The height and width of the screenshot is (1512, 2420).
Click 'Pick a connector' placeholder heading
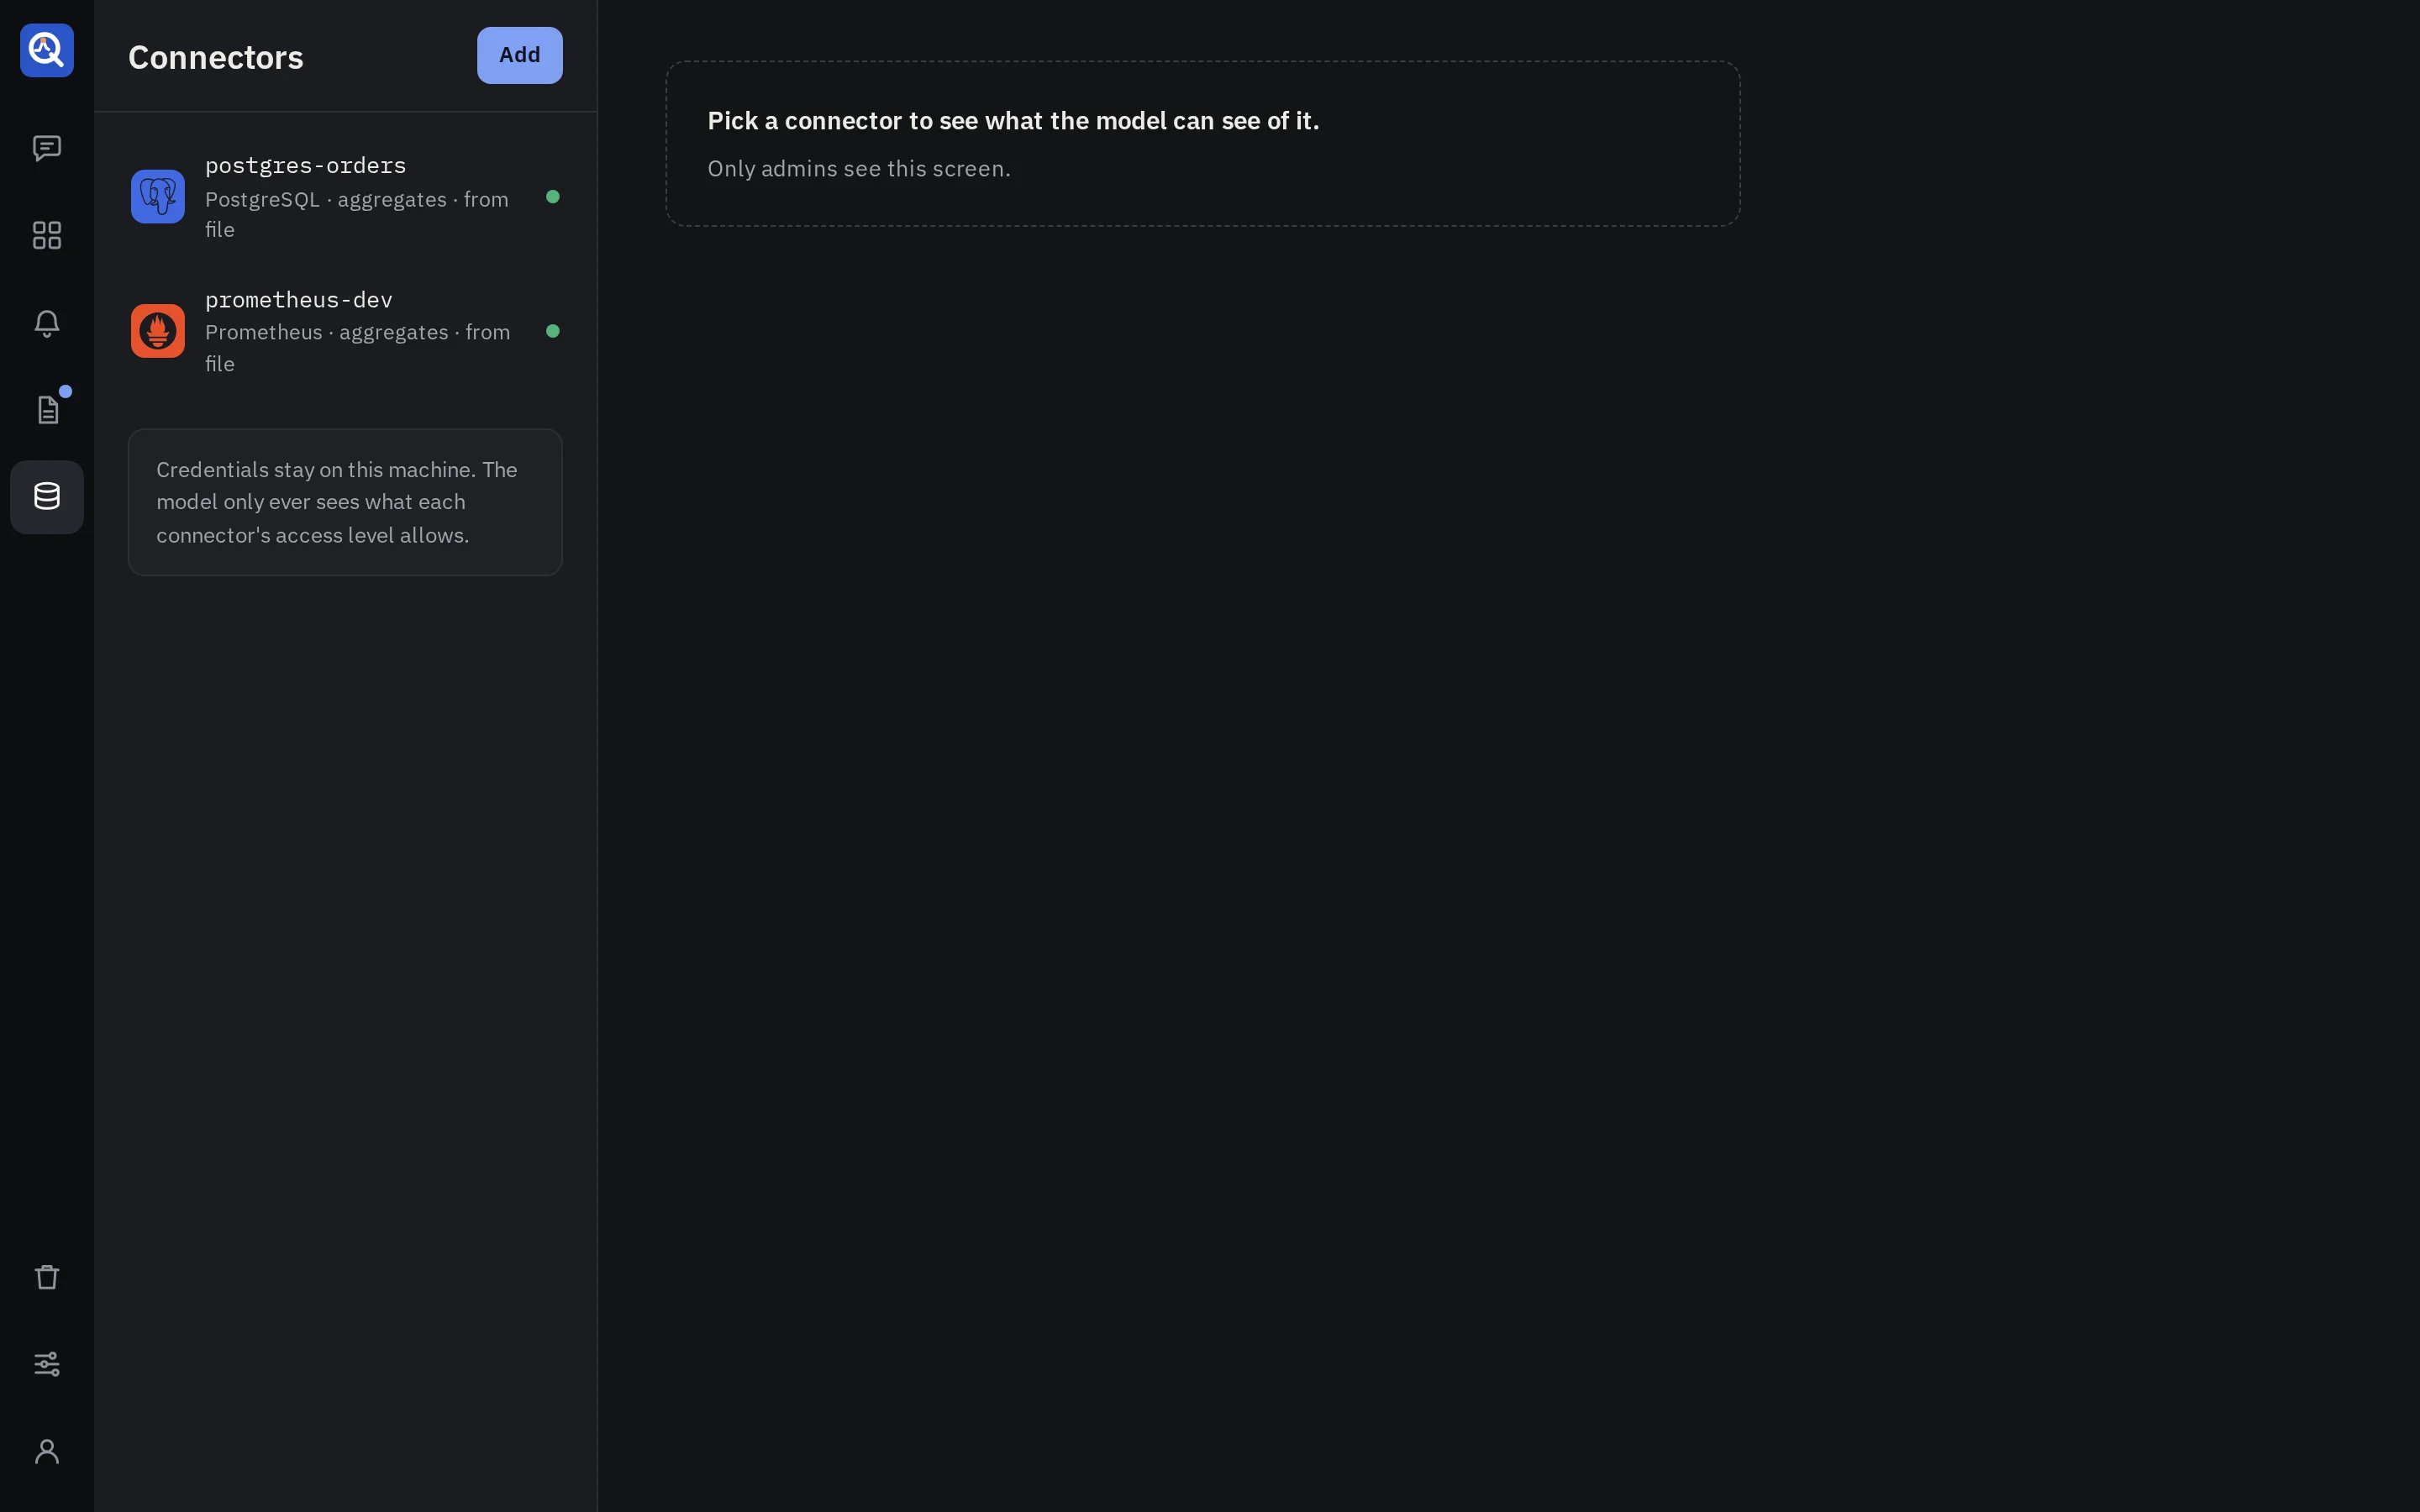pos(1013,121)
